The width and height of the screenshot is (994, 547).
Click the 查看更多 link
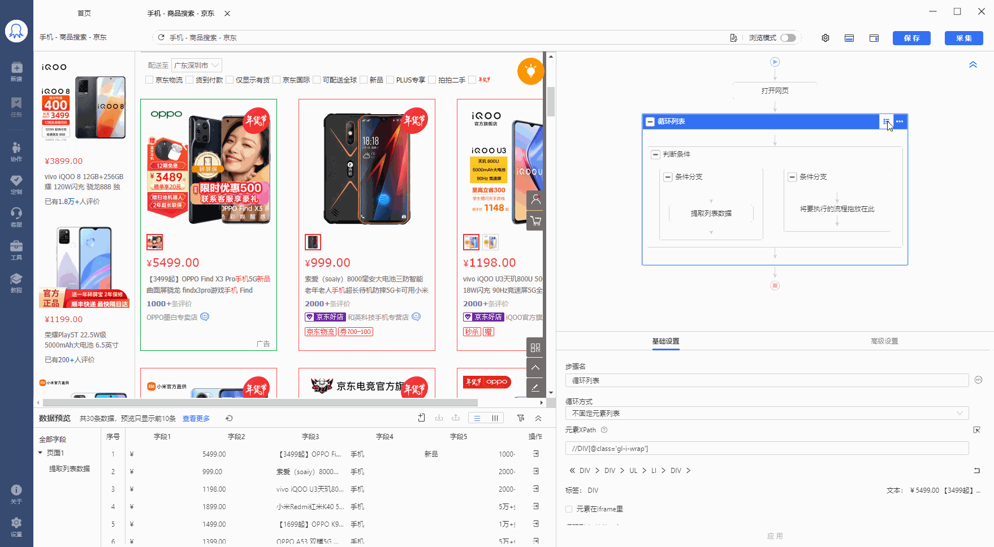point(196,418)
